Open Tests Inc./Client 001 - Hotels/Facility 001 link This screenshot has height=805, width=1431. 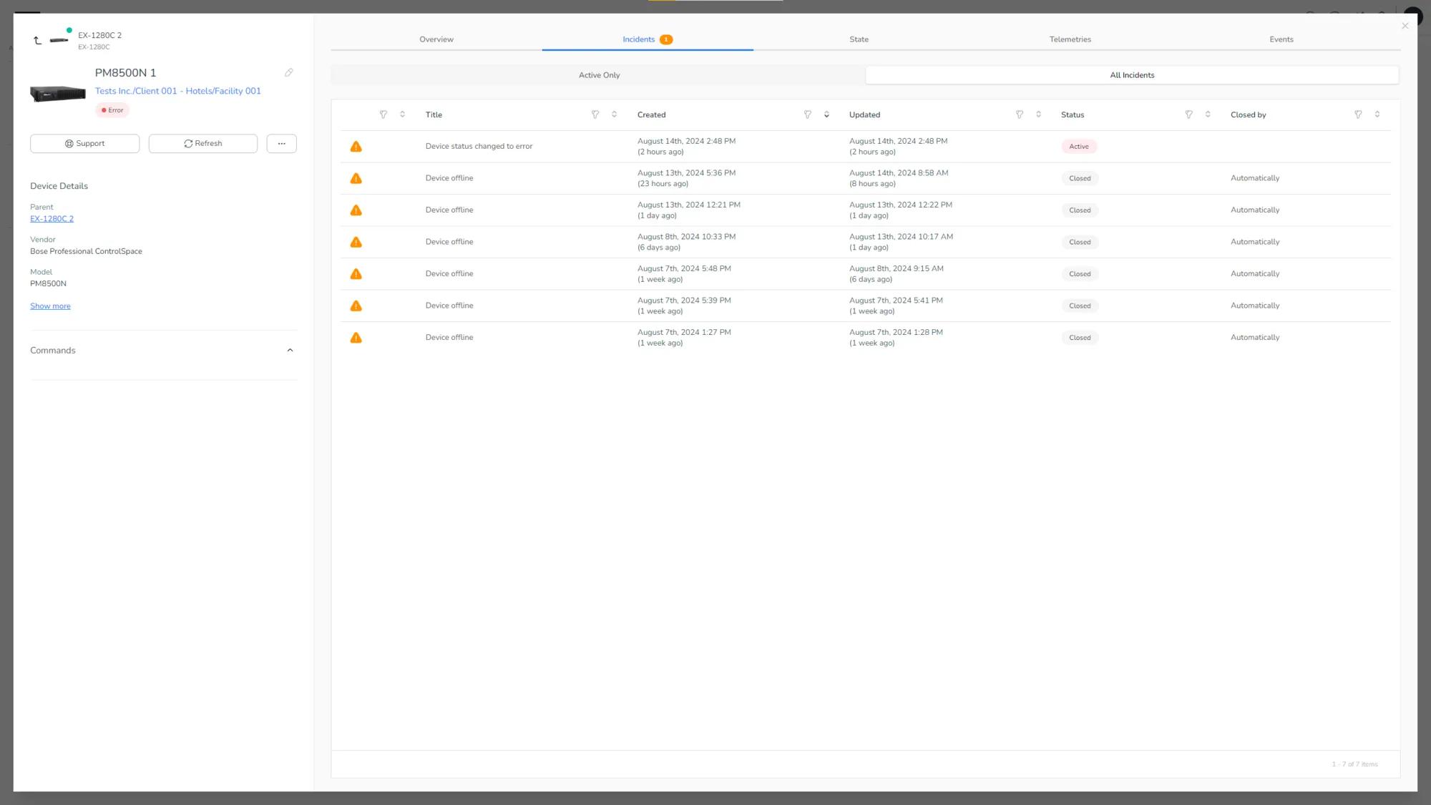[178, 91]
